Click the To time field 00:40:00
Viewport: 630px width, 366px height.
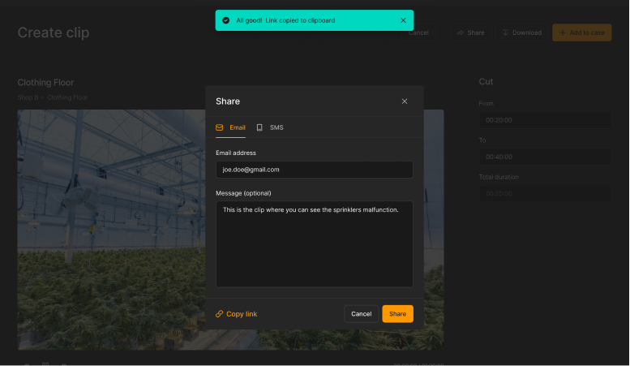(545, 157)
